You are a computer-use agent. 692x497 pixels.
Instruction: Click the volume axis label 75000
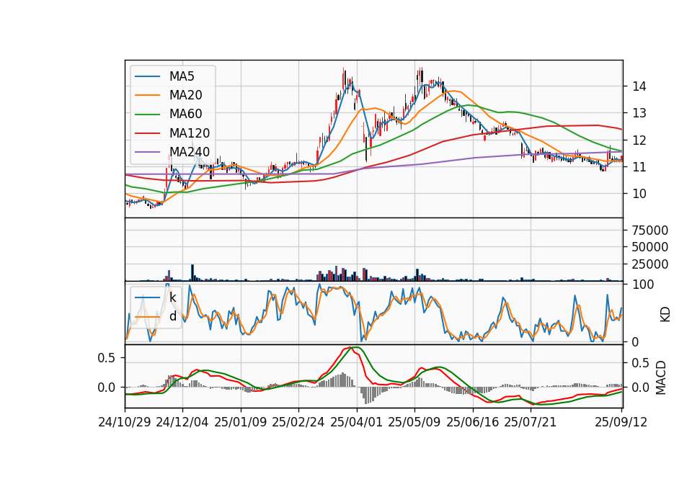pos(650,230)
